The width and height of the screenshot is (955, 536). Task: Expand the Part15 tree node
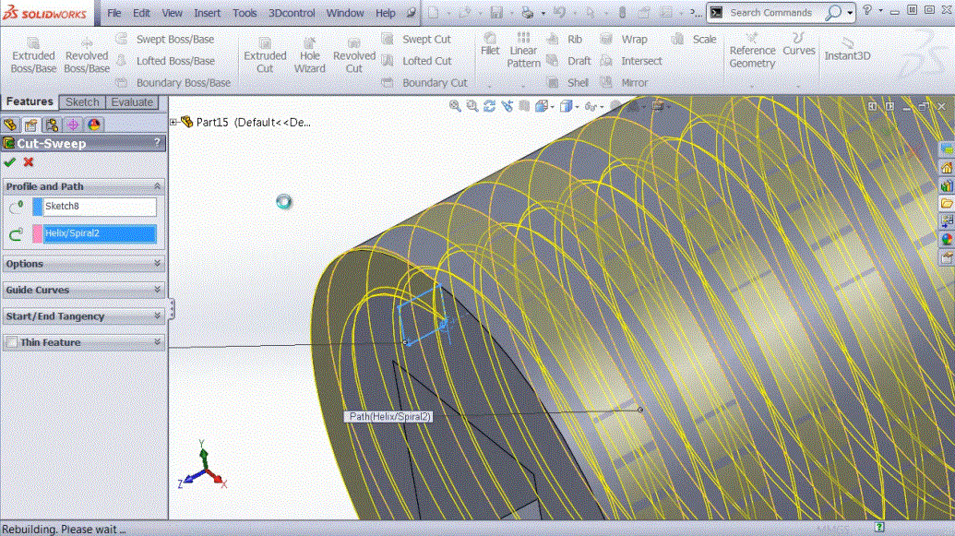pos(173,122)
